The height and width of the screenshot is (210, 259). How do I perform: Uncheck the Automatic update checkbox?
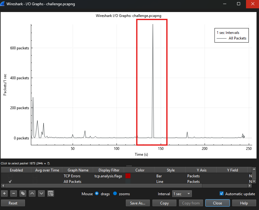coord(222,194)
